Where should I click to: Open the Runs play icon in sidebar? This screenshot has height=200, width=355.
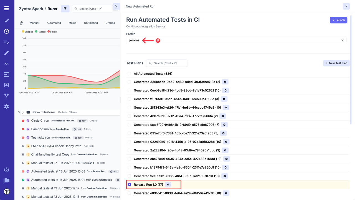[x=7, y=31]
